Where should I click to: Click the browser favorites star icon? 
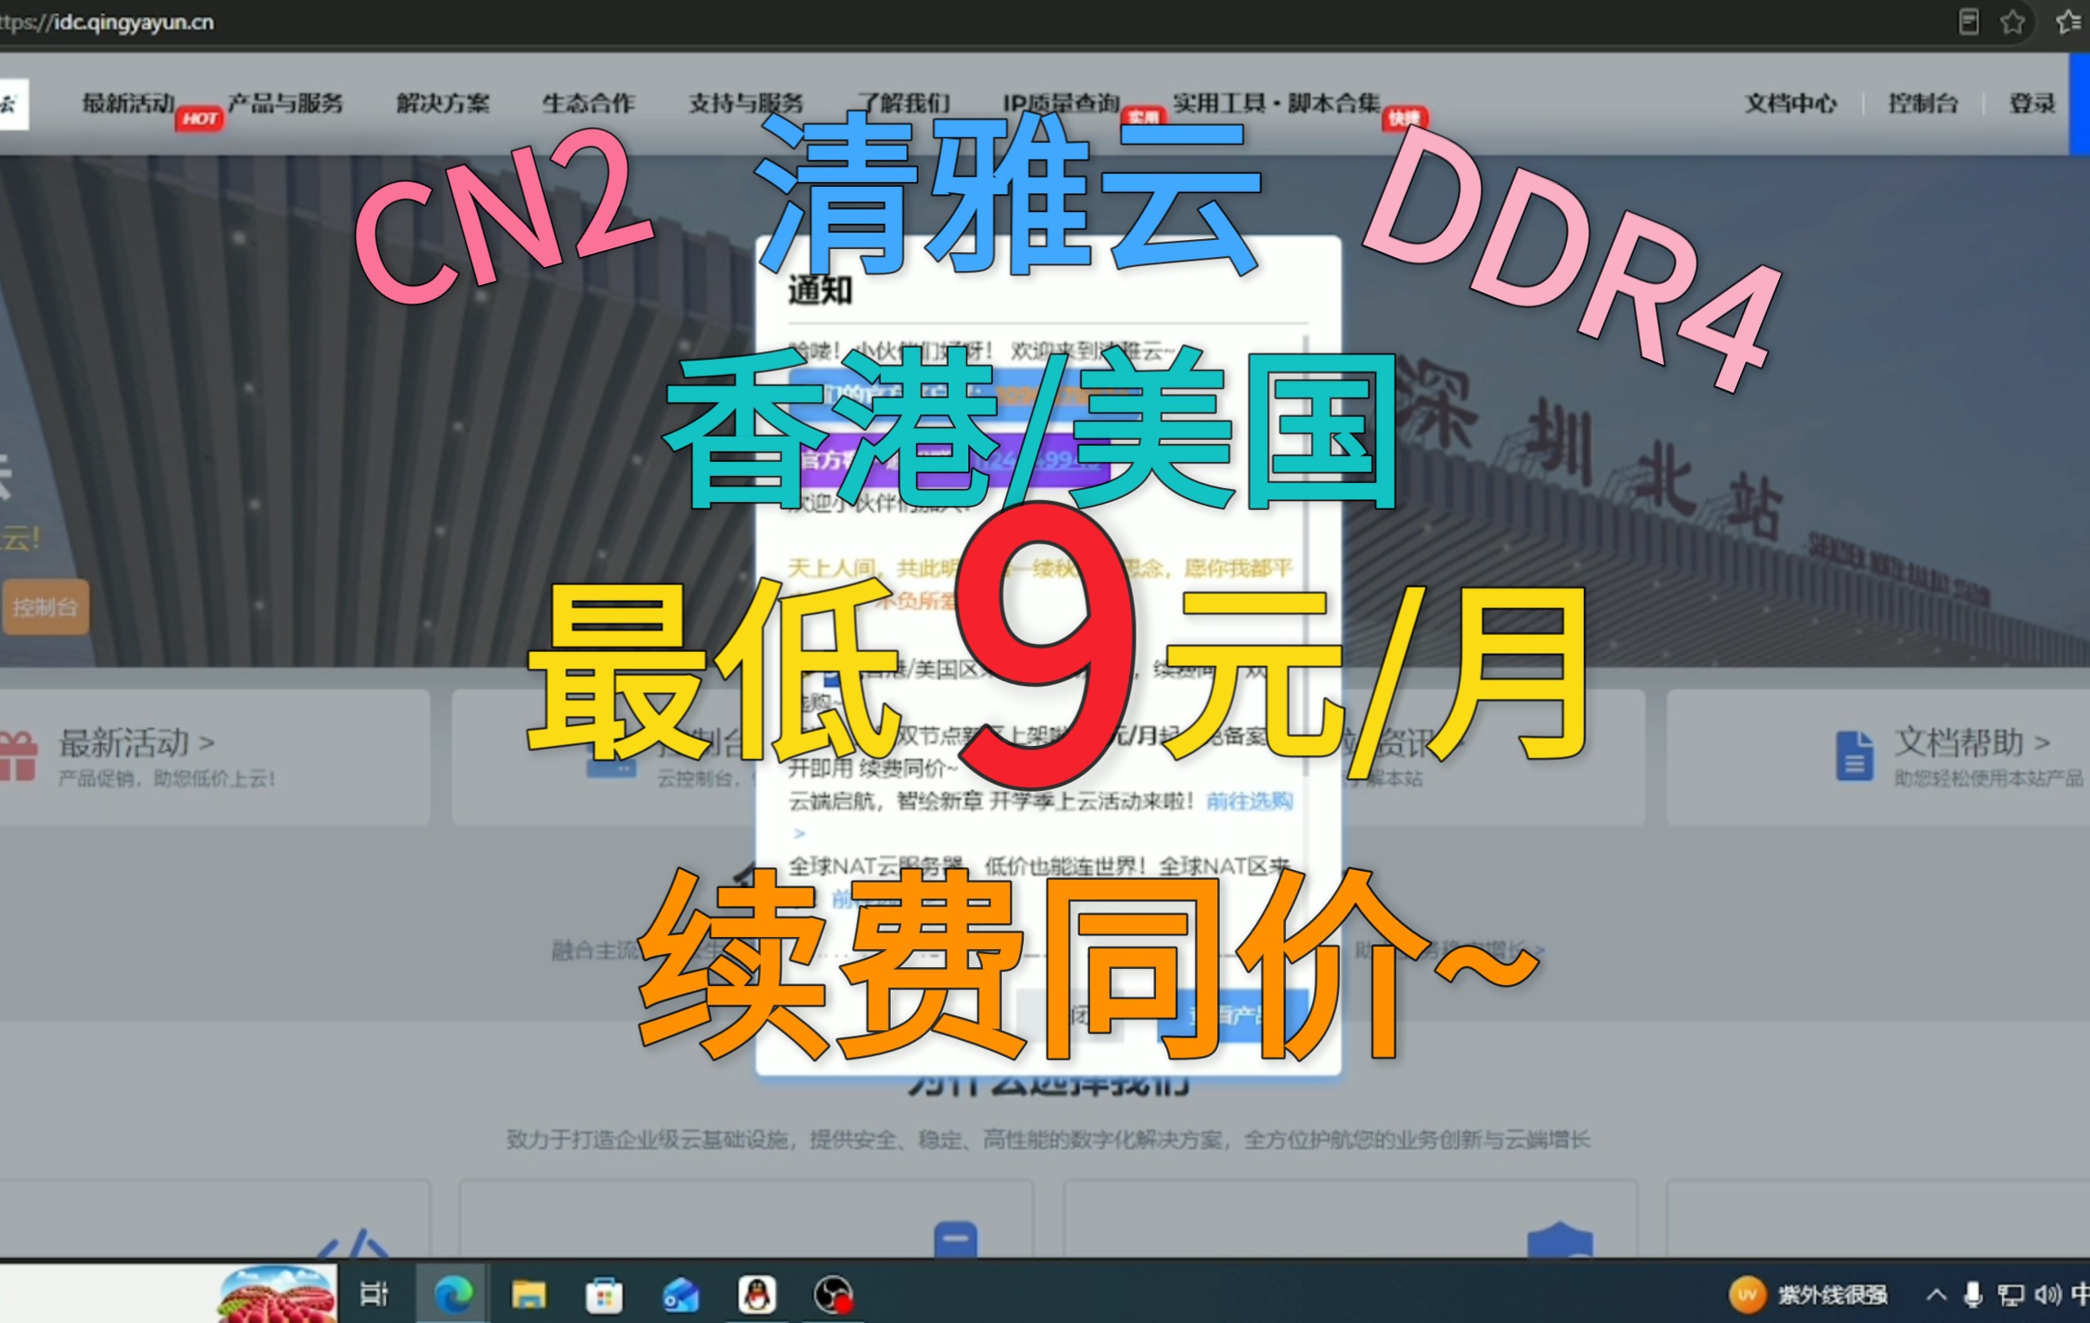click(x=2012, y=22)
